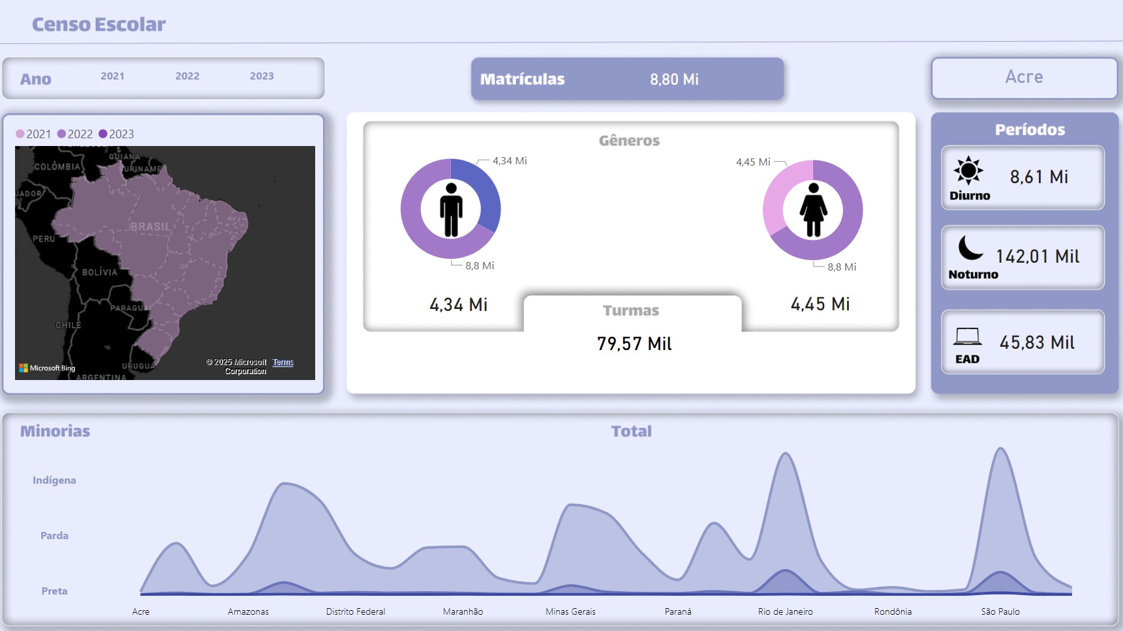Viewport: 1123px width, 631px height.
Task: Select the Indígena minority filter
Action: coord(54,480)
